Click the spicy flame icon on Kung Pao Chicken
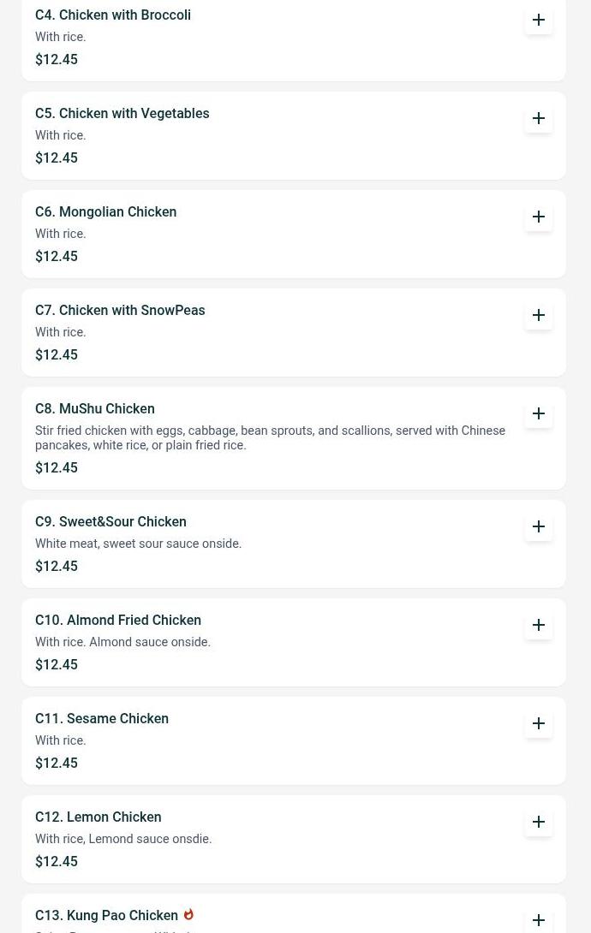Image resolution: width=591 pixels, height=933 pixels. click(x=188, y=914)
